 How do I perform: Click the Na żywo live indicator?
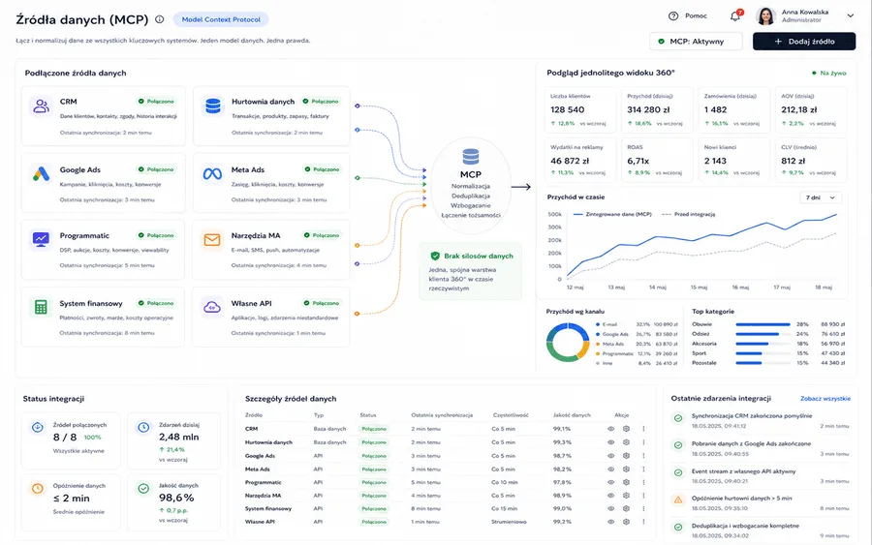(x=828, y=73)
